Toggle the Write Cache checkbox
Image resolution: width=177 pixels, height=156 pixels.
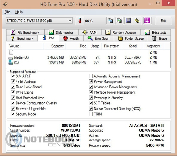coord(13,92)
